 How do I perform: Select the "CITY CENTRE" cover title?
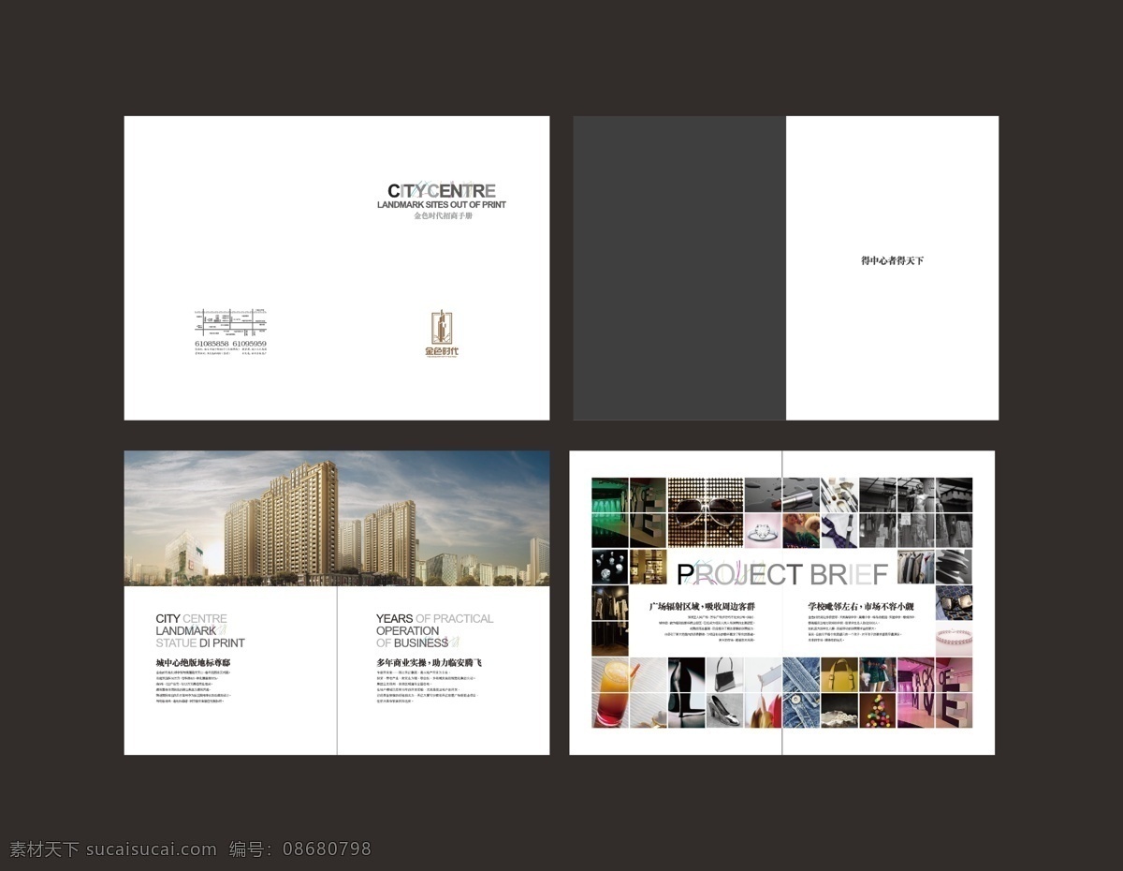pos(442,191)
